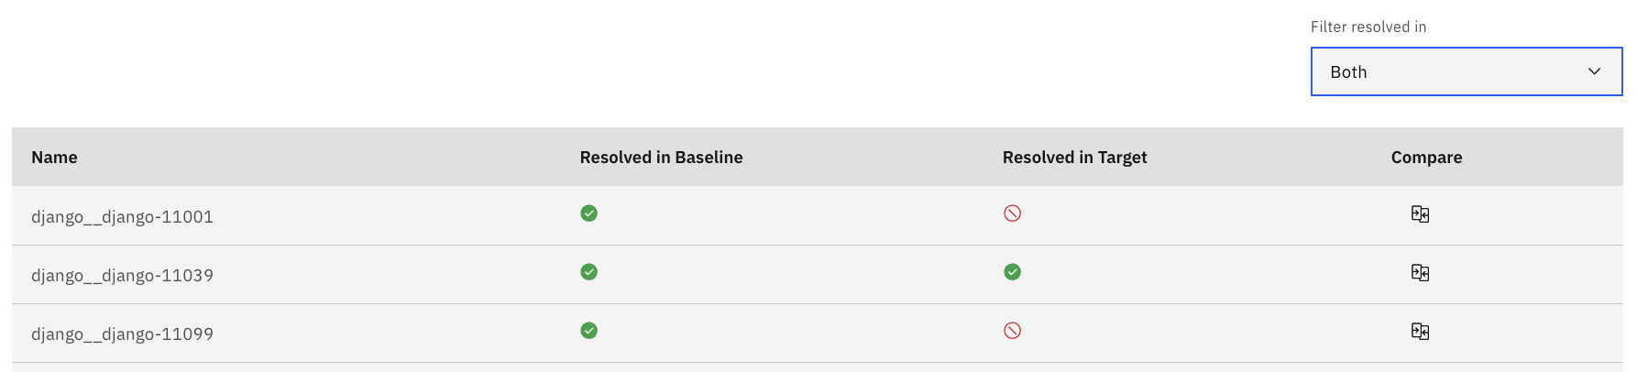Click target resolved checkmark for django-11039
This screenshot has height=372, width=1637.
click(x=1012, y=272)
